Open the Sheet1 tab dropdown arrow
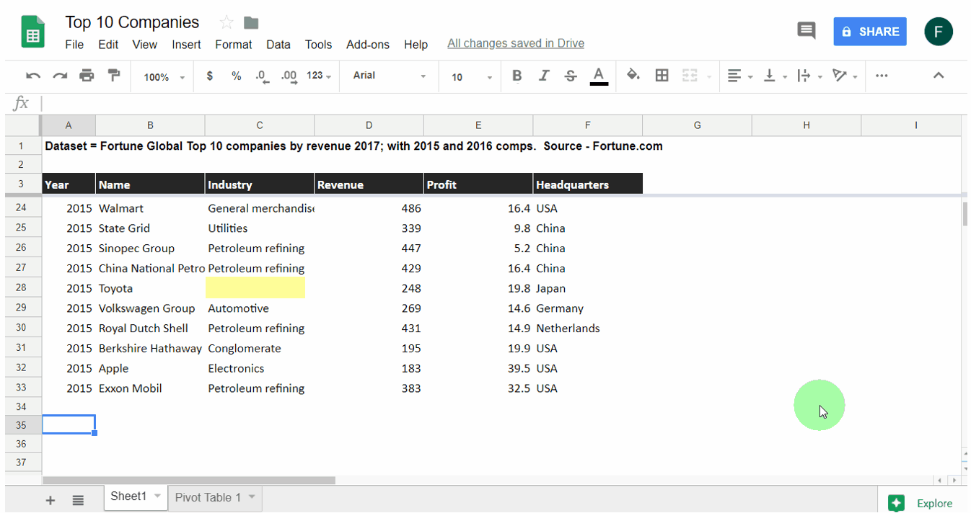The width and height of the screenshot is (971, 513). pos(158,496)
